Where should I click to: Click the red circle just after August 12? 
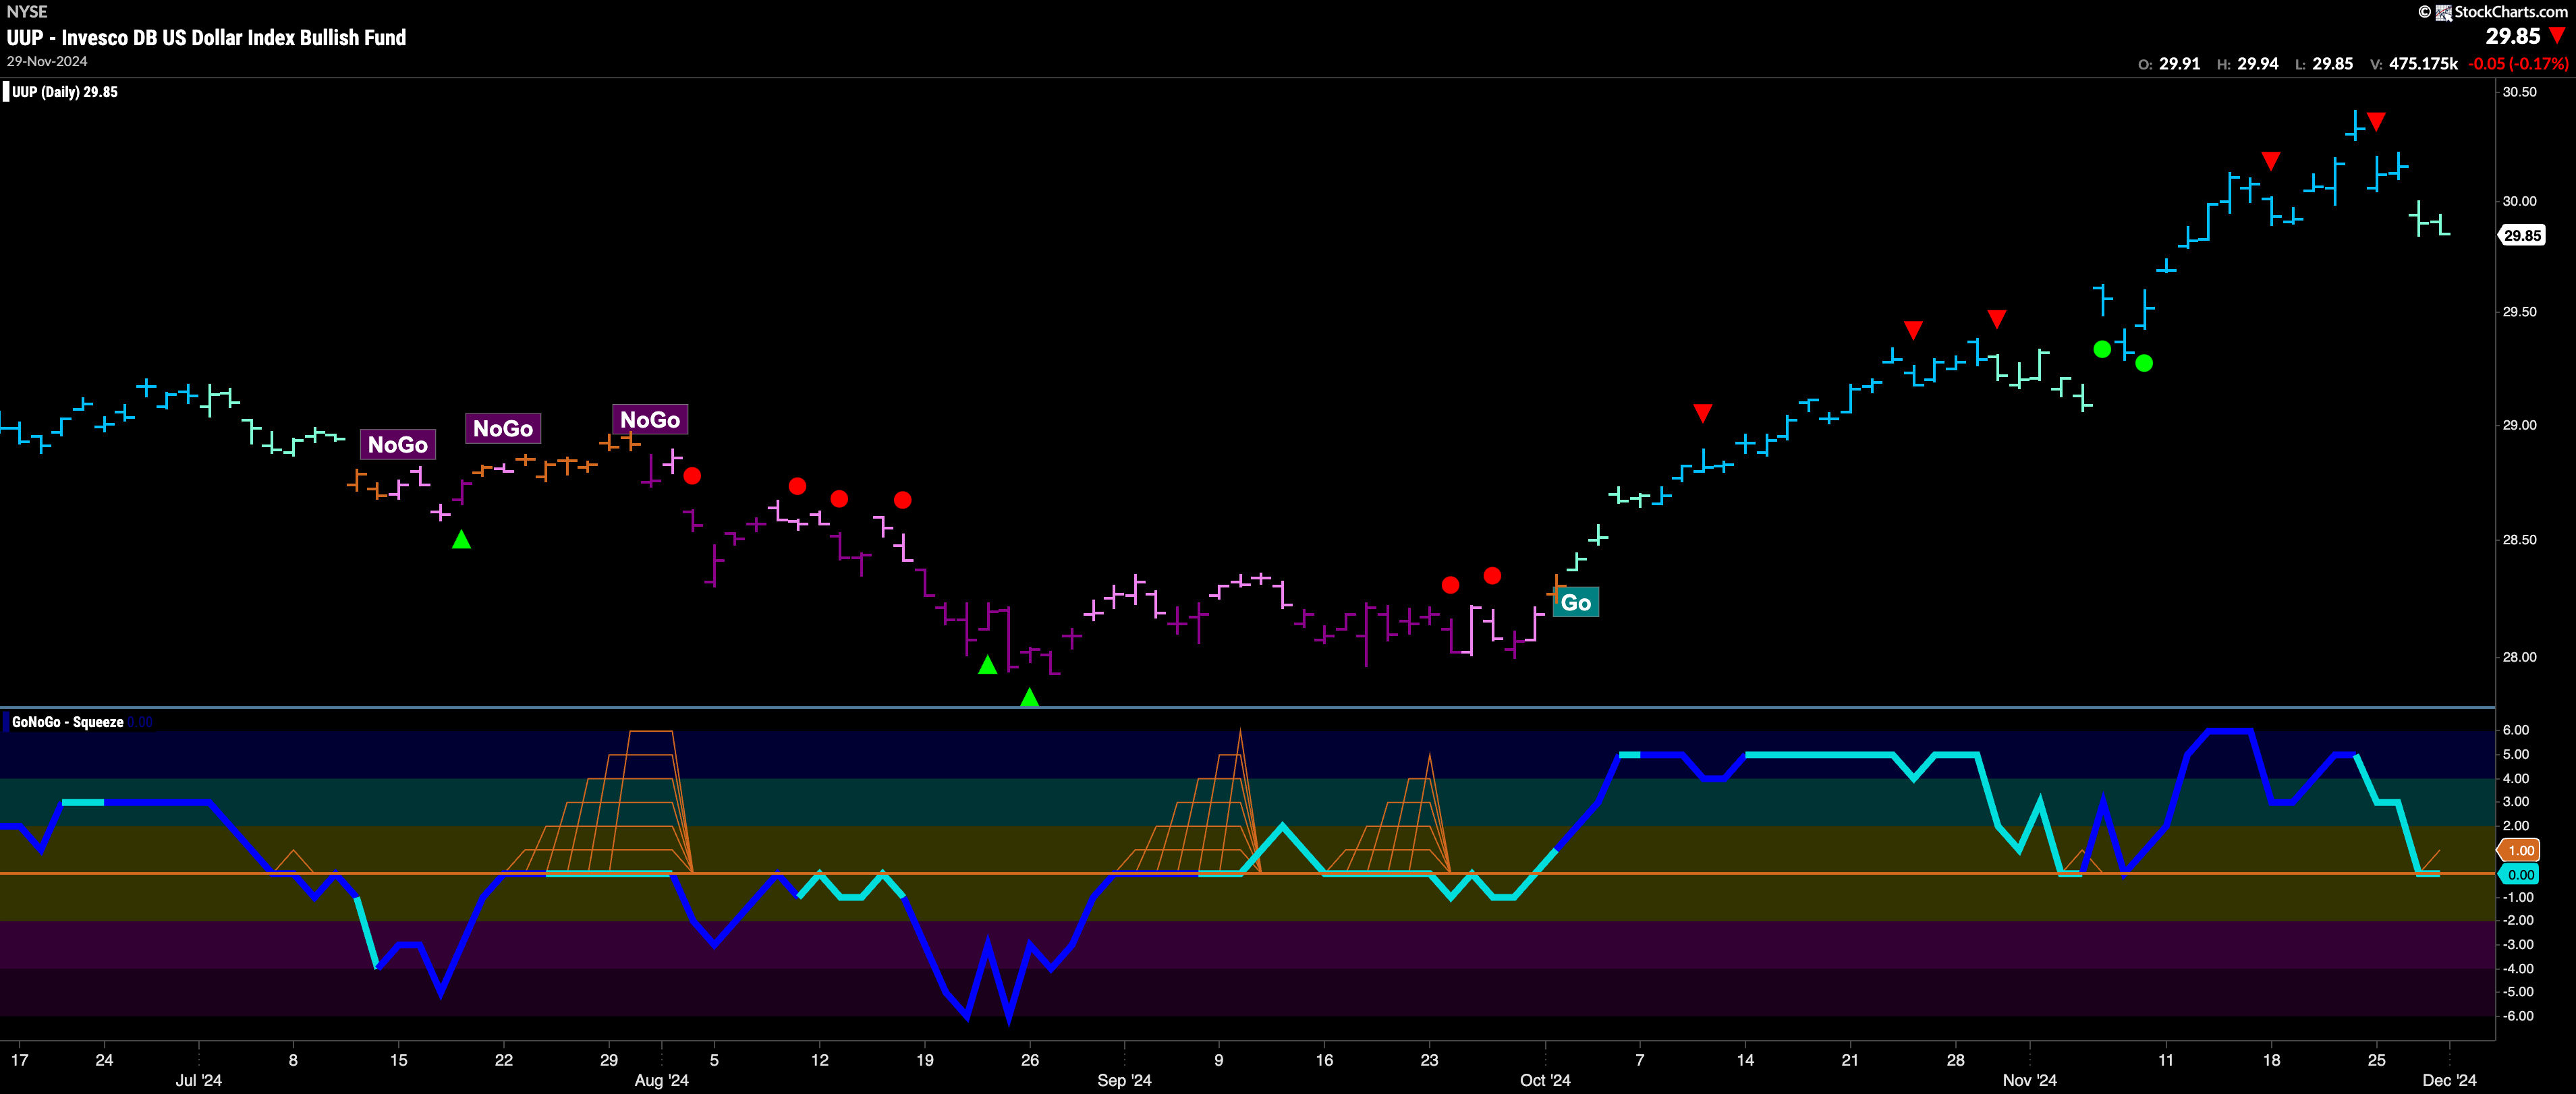click(x=839, y=498)
